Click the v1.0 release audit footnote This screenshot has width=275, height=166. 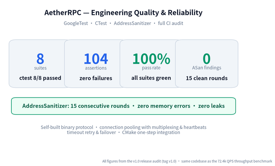(187, 161)
